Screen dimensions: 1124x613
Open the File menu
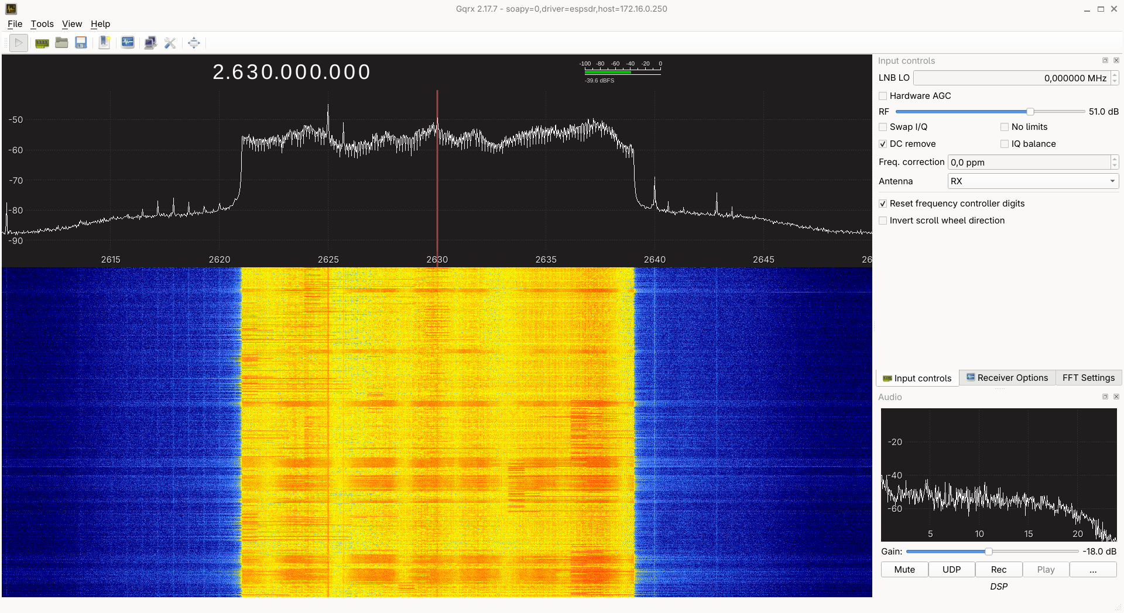click(x=15, y=24)
